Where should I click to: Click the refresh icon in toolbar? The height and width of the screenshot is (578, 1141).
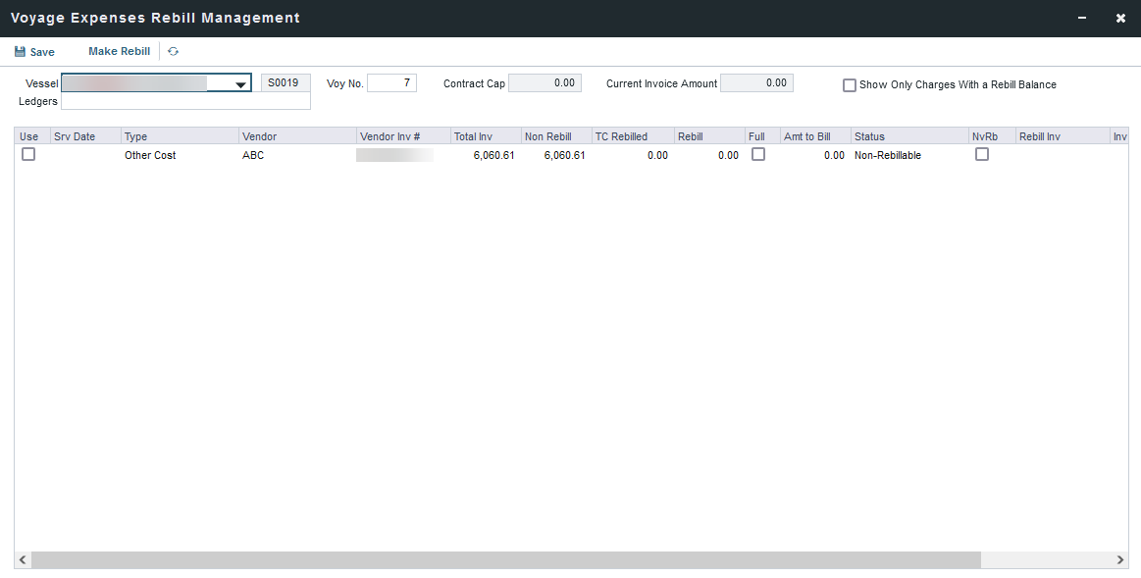174,52
